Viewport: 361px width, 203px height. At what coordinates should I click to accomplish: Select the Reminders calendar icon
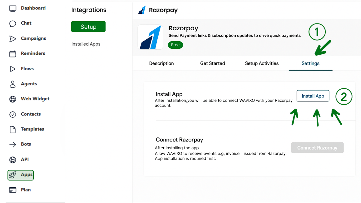click(x=12, y=54)
